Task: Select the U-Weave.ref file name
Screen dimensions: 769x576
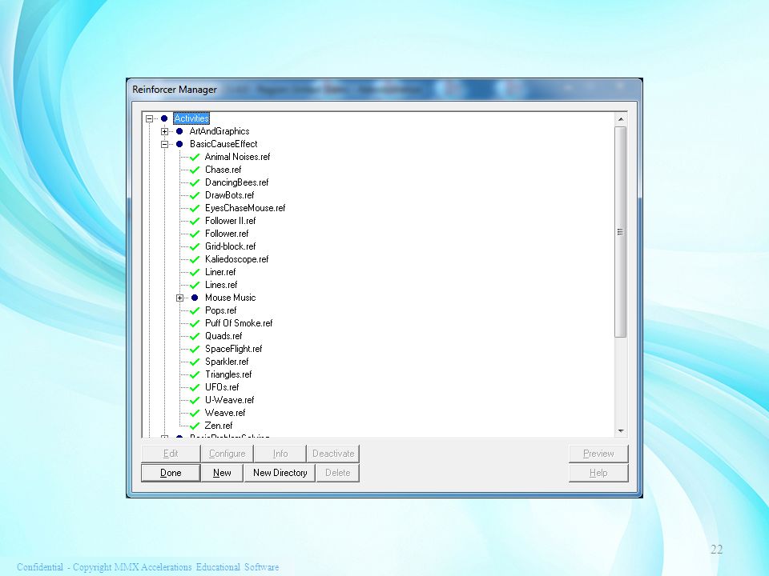Action: (230, 400)
